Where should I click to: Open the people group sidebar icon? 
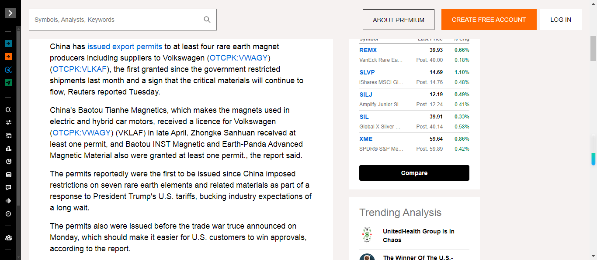[8, 238]
